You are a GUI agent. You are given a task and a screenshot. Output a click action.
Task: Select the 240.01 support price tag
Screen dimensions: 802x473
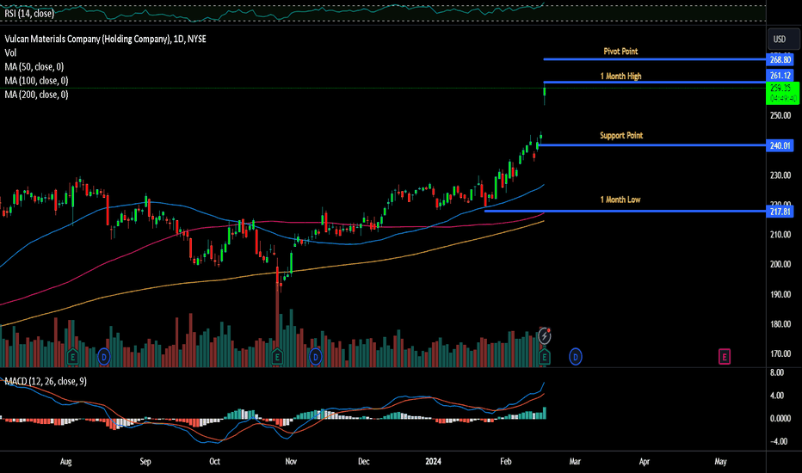(780, 145)
